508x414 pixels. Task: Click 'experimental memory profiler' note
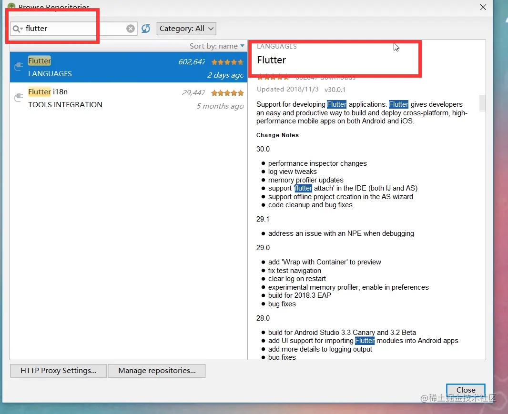(348, 287)
